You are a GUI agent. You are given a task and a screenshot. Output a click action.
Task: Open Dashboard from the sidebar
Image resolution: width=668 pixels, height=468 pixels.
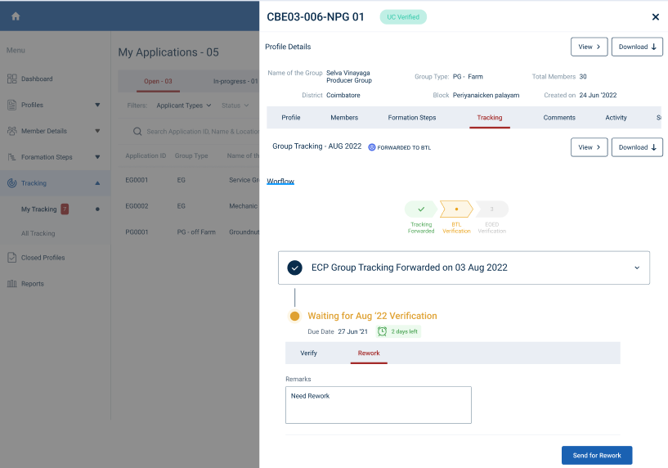[36, 79]
